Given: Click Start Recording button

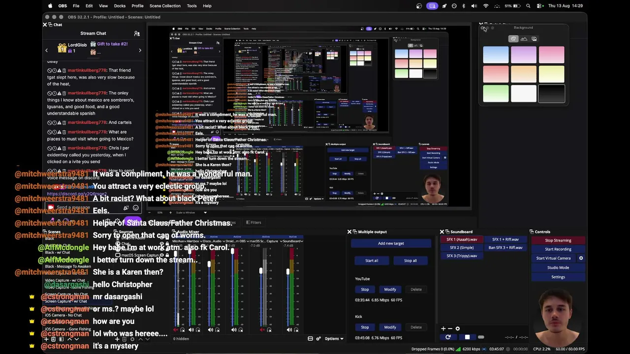Looking at the screenshot, I should pos(558,249).
